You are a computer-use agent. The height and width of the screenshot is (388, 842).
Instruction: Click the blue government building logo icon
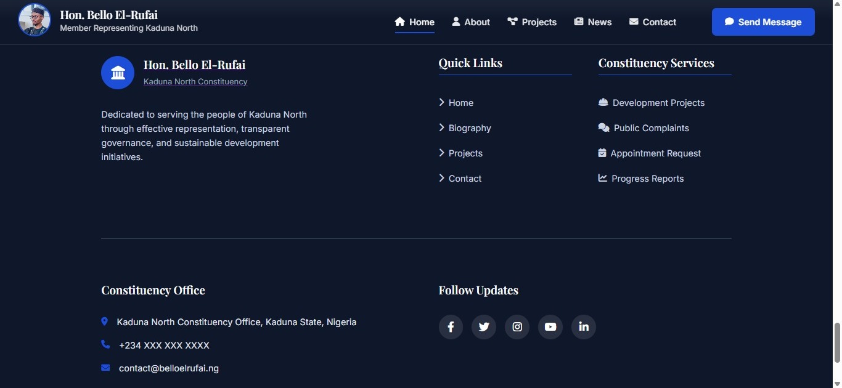[118, 73]
